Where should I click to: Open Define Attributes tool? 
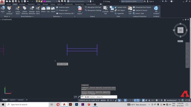(24, 10)
